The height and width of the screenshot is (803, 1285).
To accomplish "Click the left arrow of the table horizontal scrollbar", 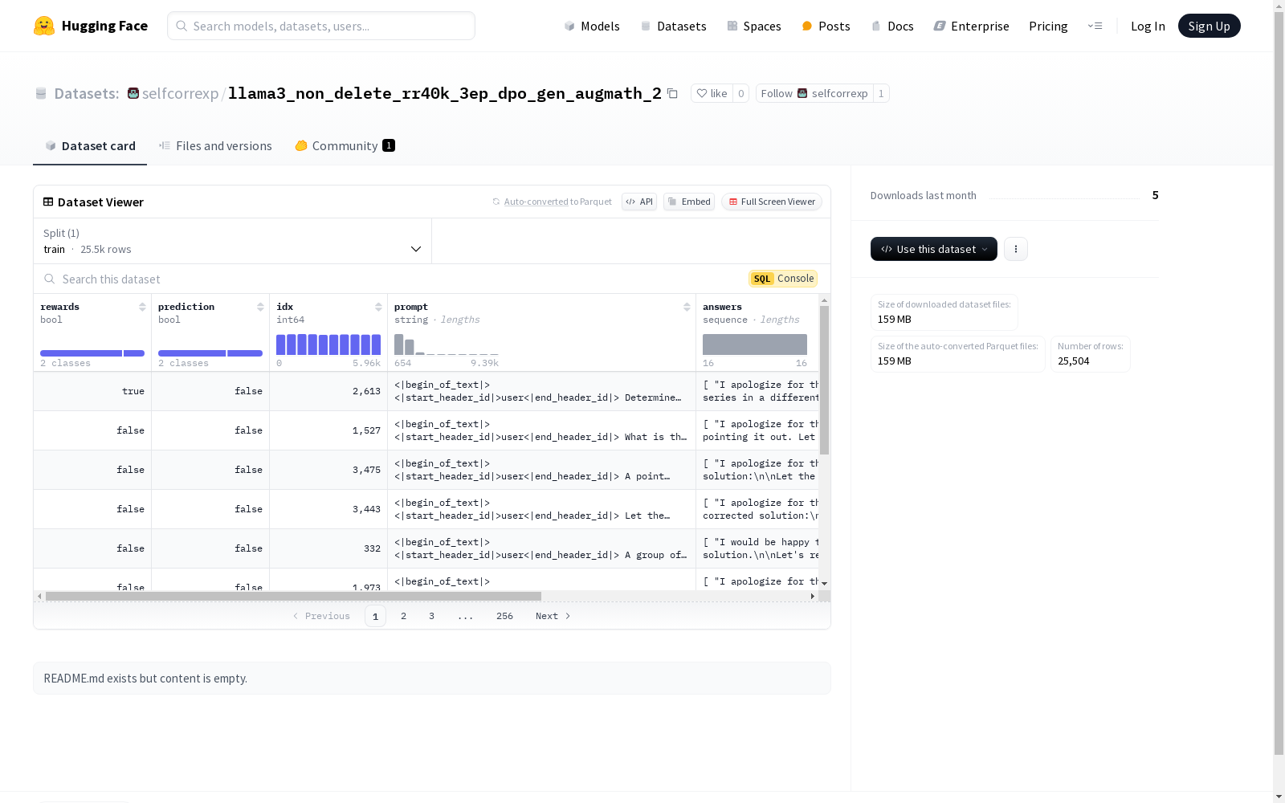I will click(x=39, y=596).
